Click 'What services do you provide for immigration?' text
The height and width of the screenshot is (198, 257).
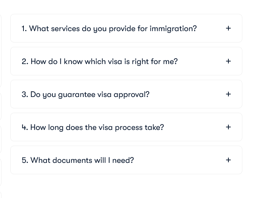click(x=113, y=29)
